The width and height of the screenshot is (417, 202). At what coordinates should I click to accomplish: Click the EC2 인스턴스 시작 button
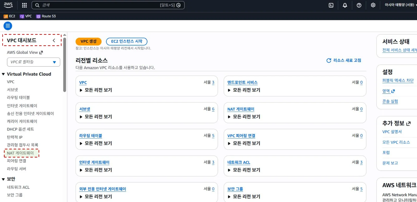127,41
